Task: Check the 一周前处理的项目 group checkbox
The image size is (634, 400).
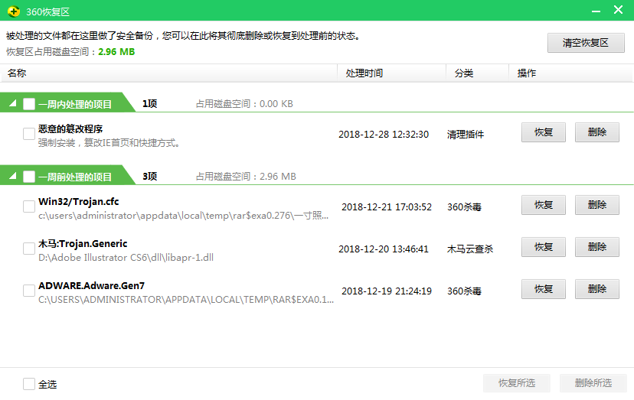Action: point(28,177)
